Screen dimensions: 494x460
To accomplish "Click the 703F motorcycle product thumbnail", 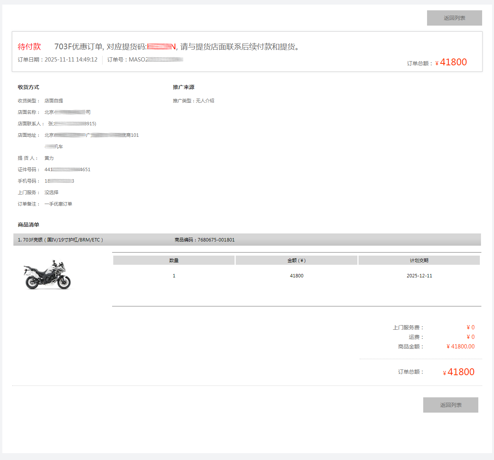I will [47, 275].
